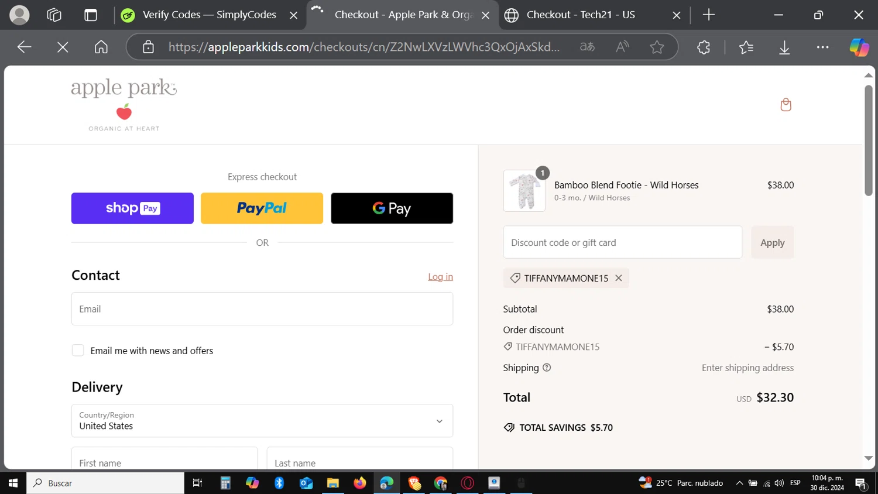Click the scroll down arrow
The height and width of the screenshot is (494, 878).
(869, 458)
